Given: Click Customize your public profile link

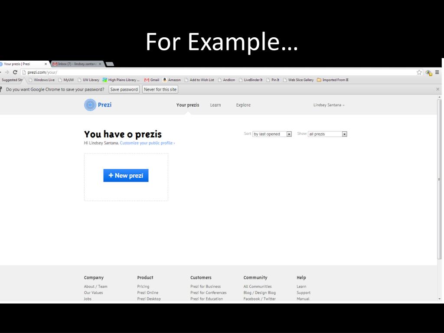Looking at the screenshot, I should 147,143.
